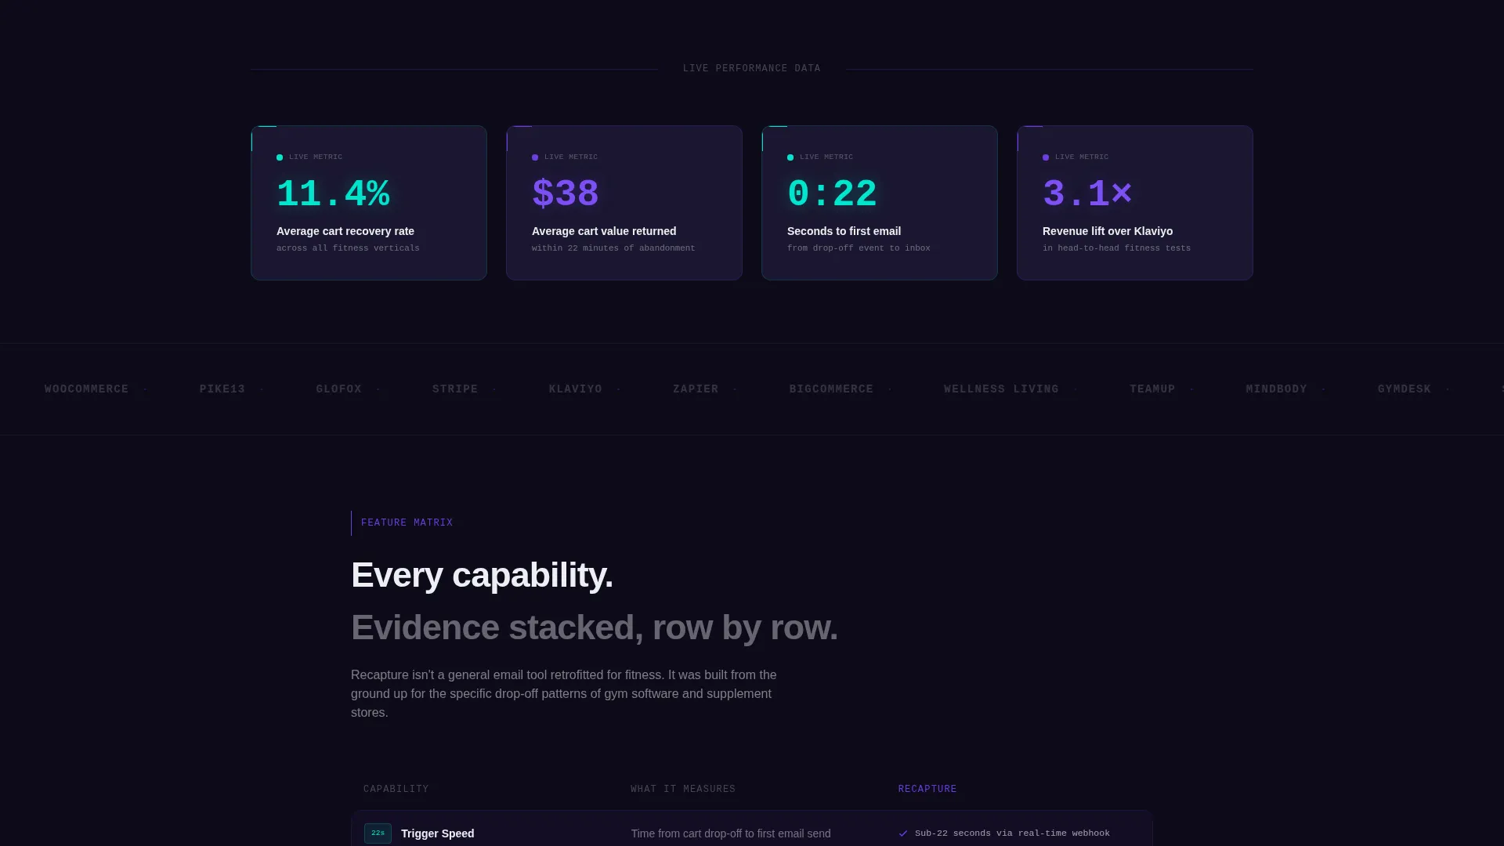This screenshot has width=1504, height=846.
Task: Click the checkmark next to Sub-22 seconds
Action: coord(903,833)
